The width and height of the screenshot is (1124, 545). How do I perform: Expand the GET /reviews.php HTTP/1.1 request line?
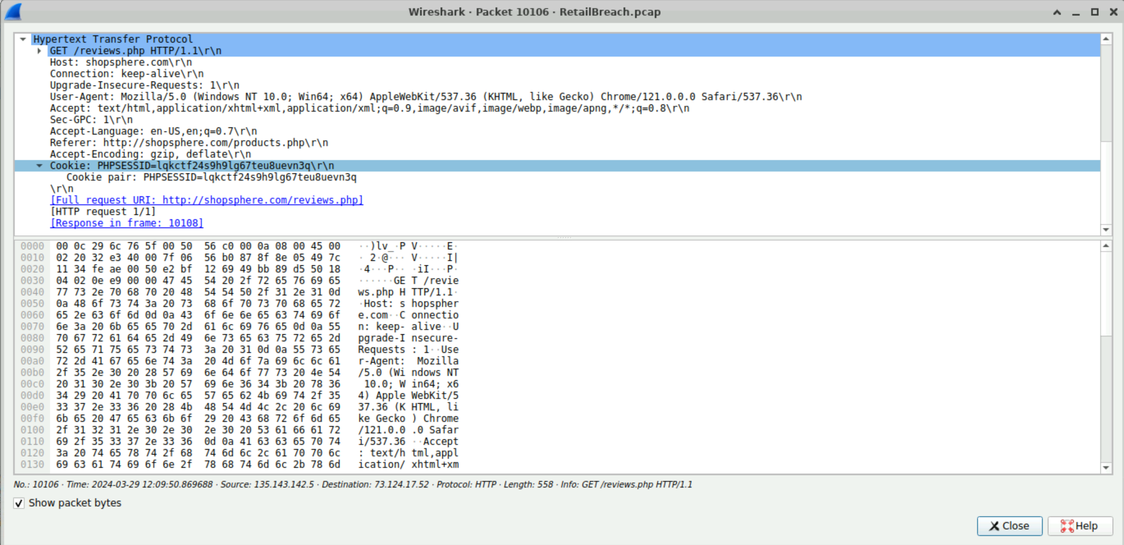pos(39,50)
